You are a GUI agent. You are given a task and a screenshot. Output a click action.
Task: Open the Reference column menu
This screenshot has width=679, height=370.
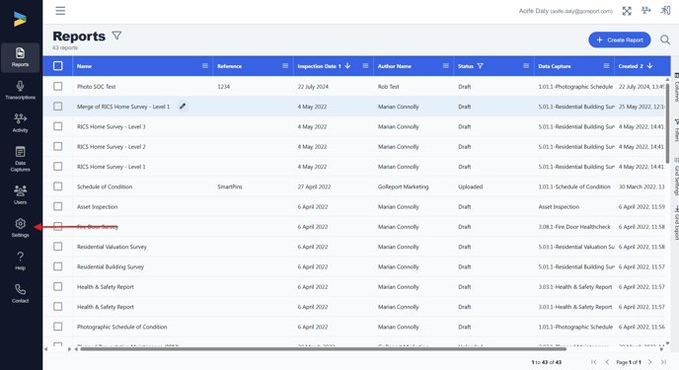[285, 66]
